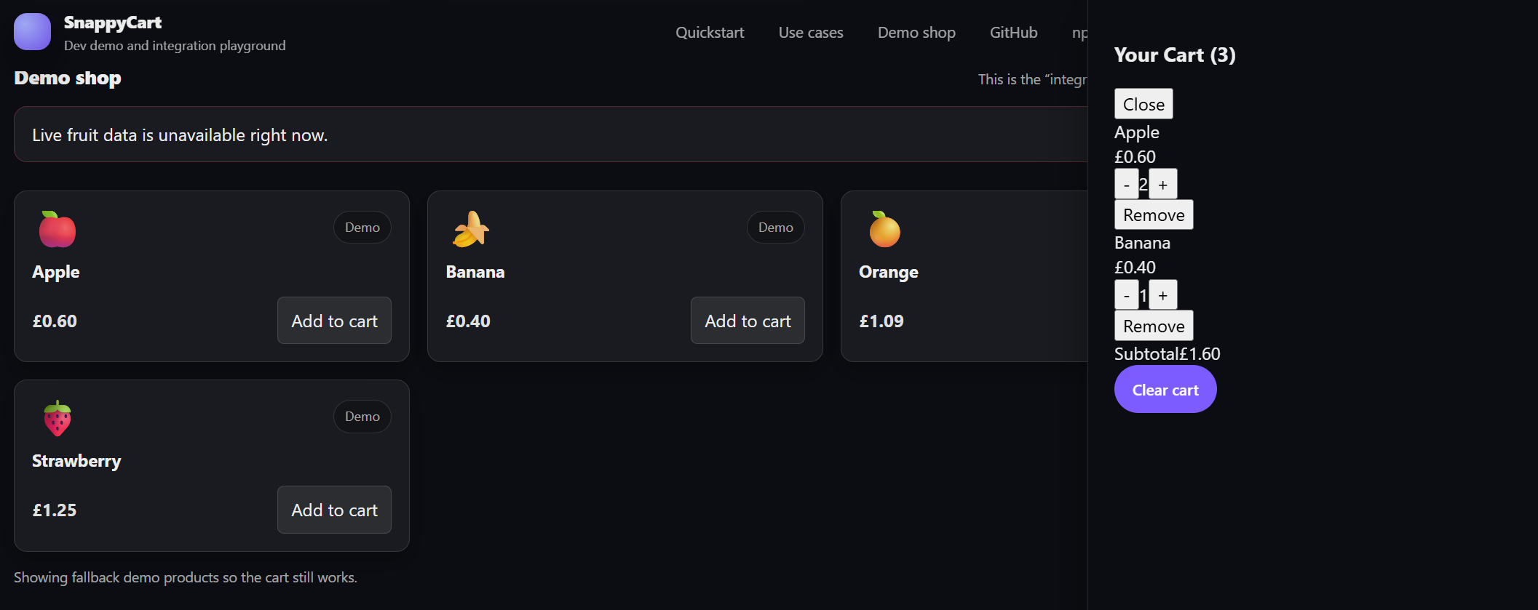Increase Apple quantity with plus button

1163,185
